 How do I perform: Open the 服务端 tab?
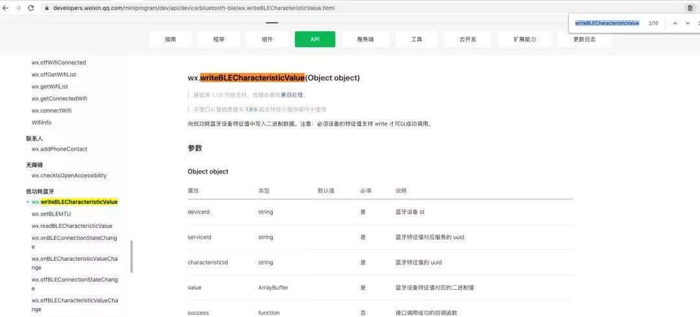point(365,39)
